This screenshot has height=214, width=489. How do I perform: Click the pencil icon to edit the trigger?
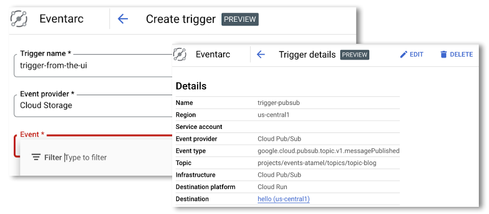click(x=403, y=55)
